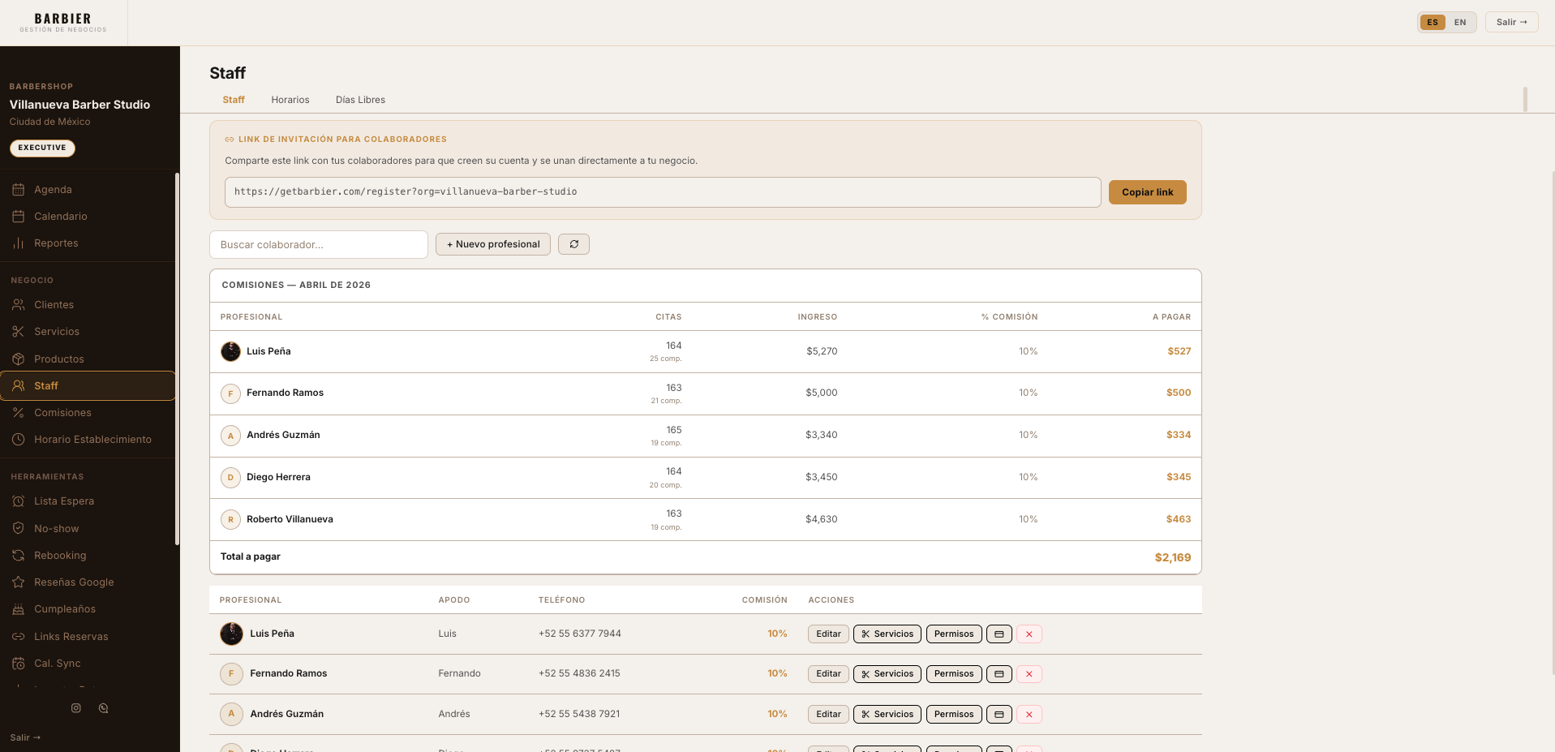Add a new staff with Nuevo profesional
Image resolution: width=1555 pixels, height=752 pixels.
[x=492, y=244]
